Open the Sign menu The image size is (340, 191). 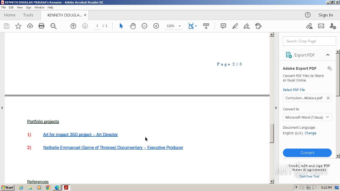(28, 7)
